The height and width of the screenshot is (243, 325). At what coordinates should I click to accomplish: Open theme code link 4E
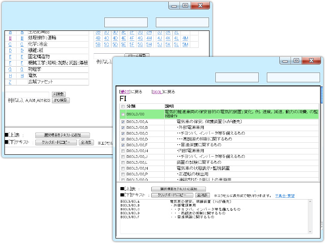124,38
